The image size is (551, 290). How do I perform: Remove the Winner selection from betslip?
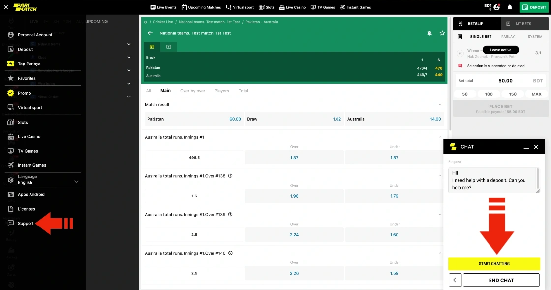click(460, 54)
